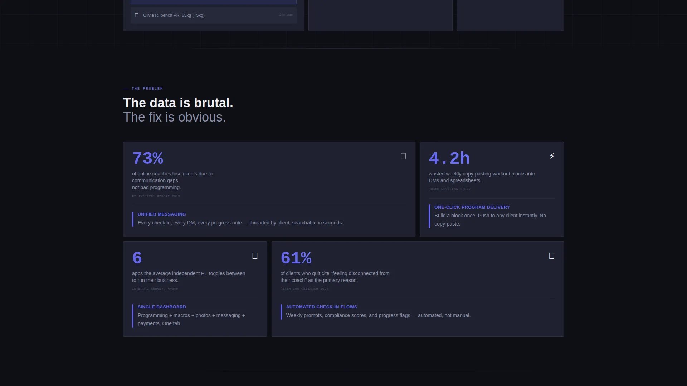Click the large 6 statistic number
687x386 pixels.
[x=137, y=258]
